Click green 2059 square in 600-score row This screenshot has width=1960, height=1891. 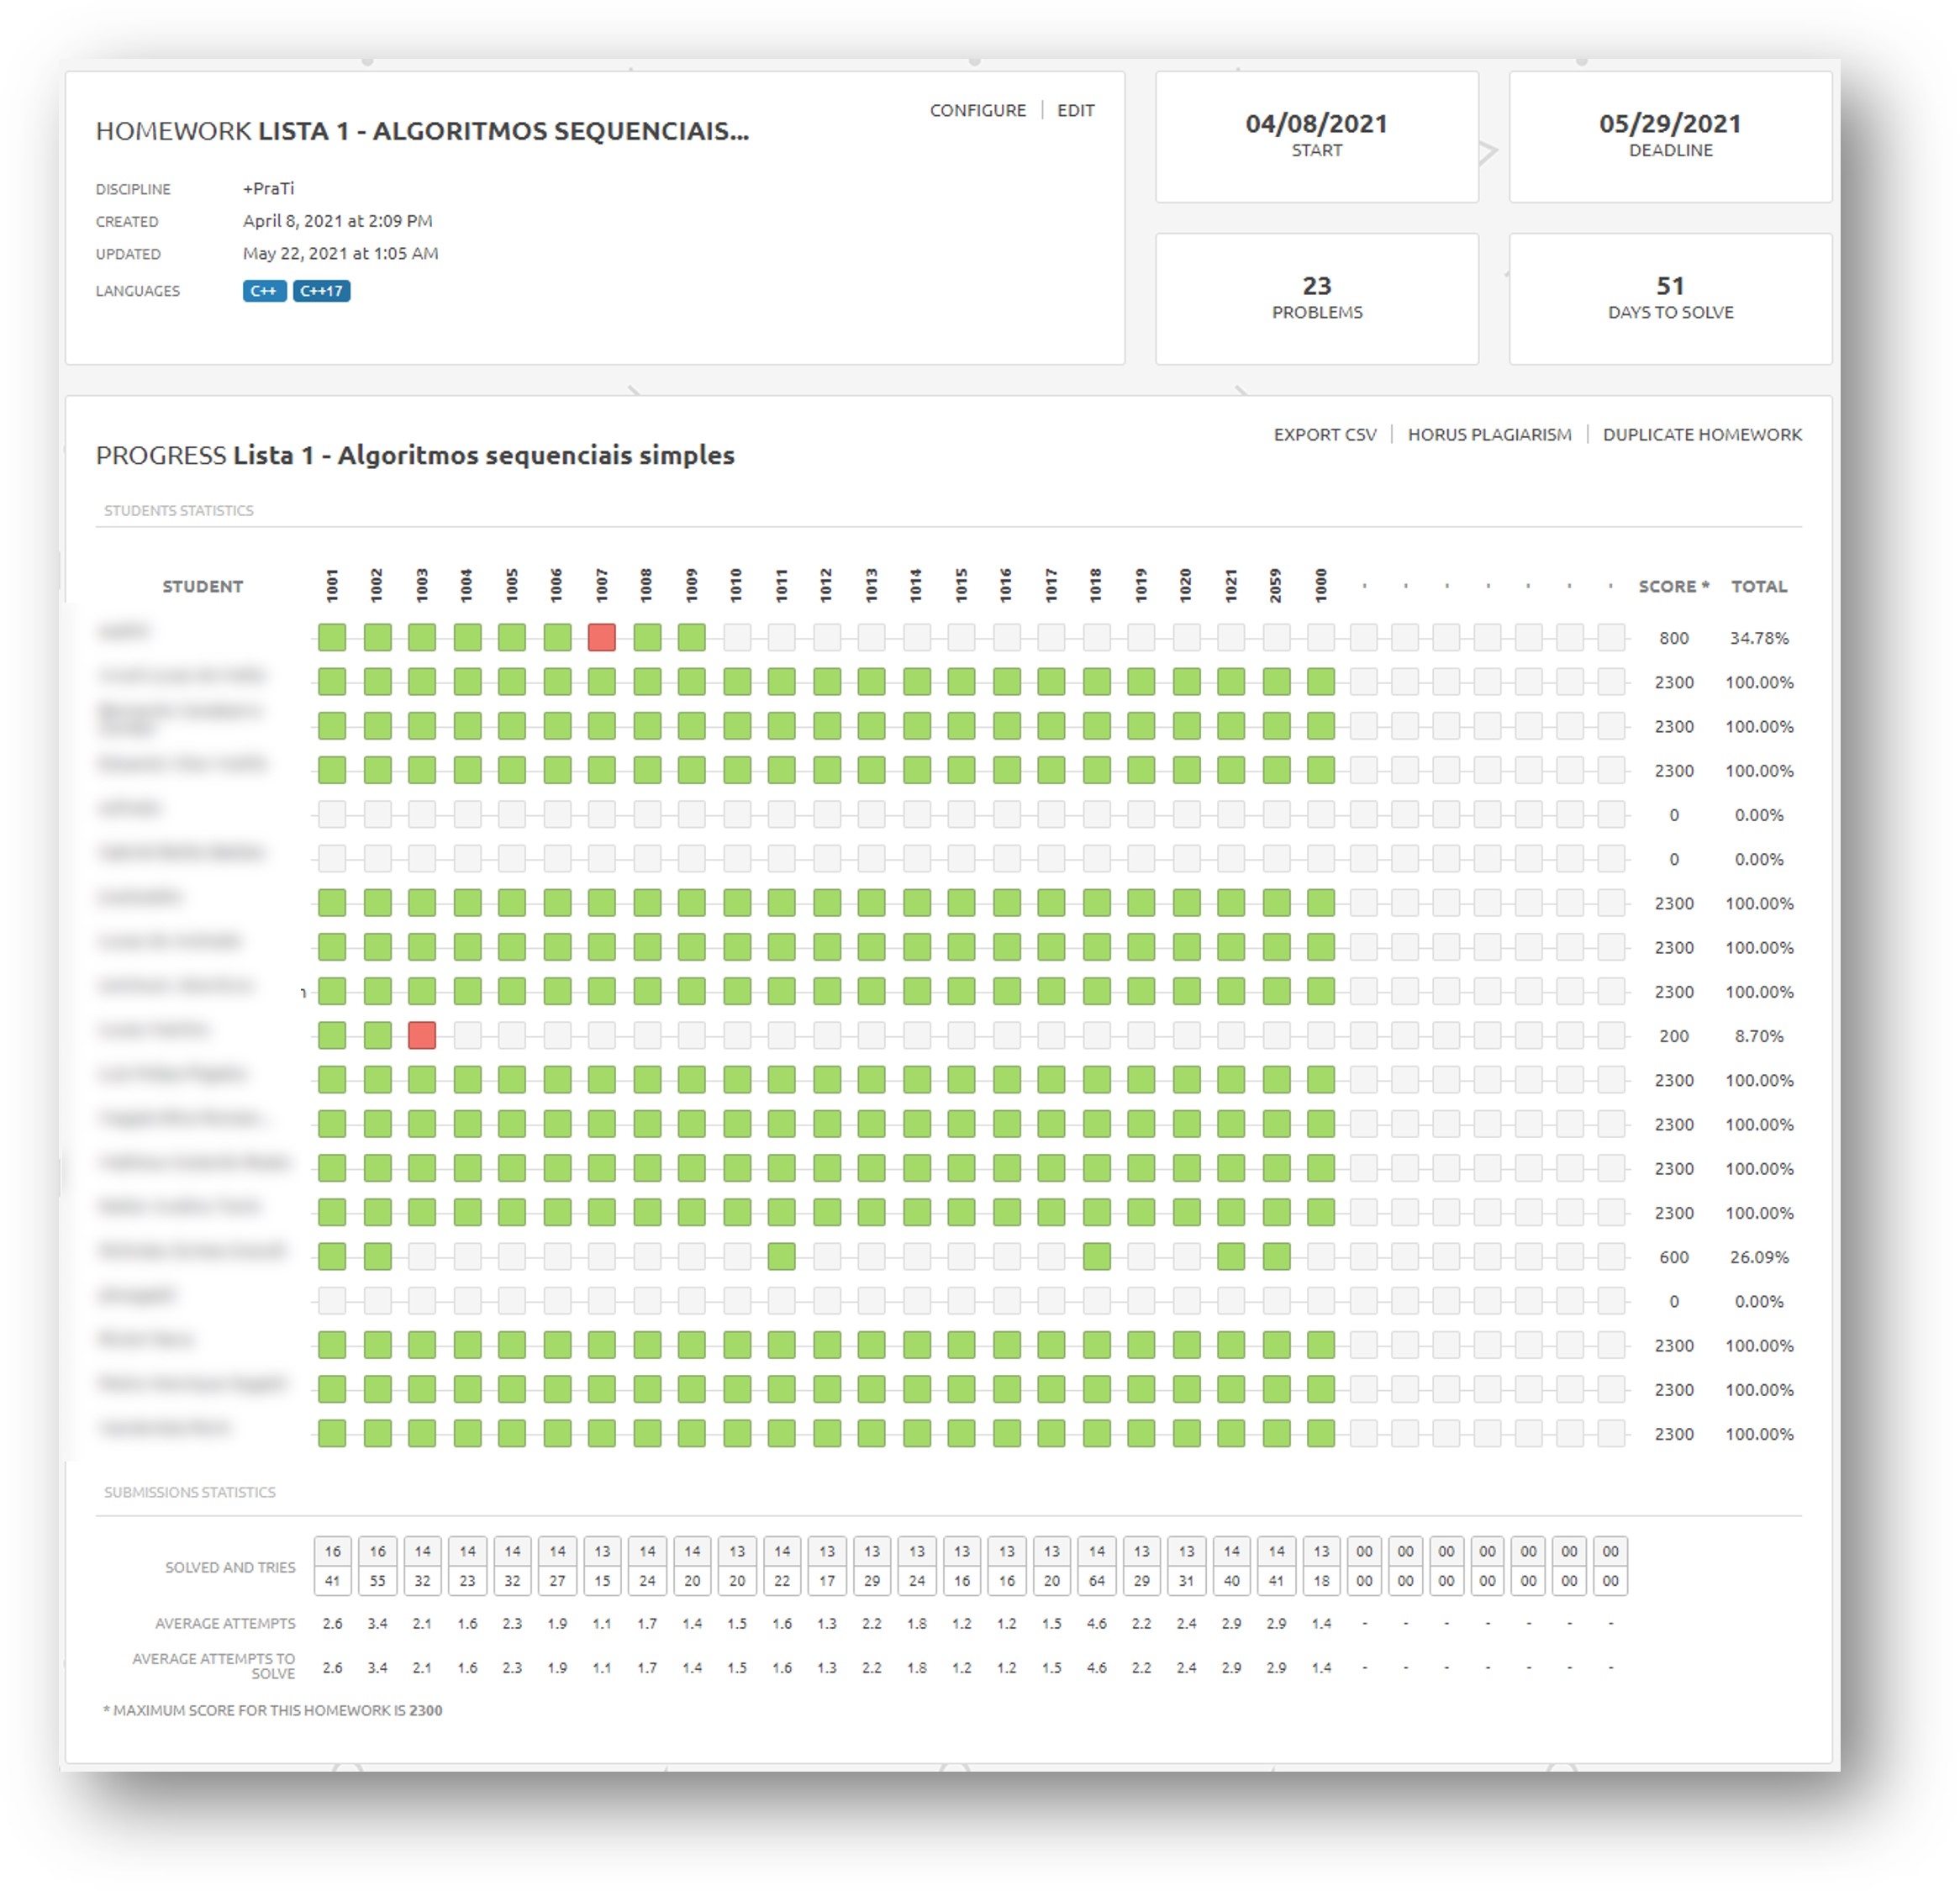tap(1276, 1256)
